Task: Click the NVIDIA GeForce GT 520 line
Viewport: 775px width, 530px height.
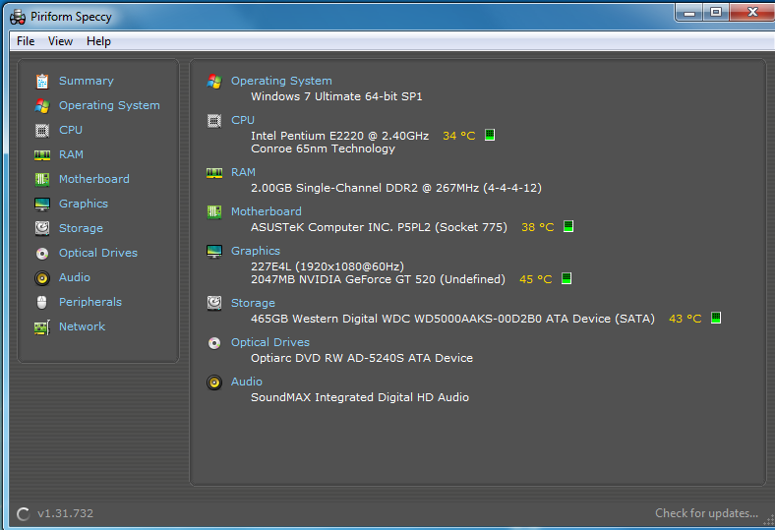Action: pos(378,279)
